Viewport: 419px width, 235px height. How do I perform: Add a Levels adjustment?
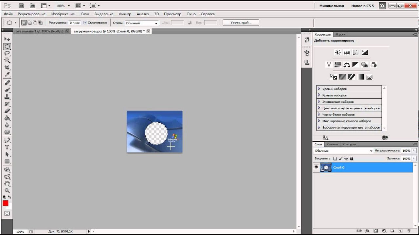pyautogui.click(x=347, y=52)
